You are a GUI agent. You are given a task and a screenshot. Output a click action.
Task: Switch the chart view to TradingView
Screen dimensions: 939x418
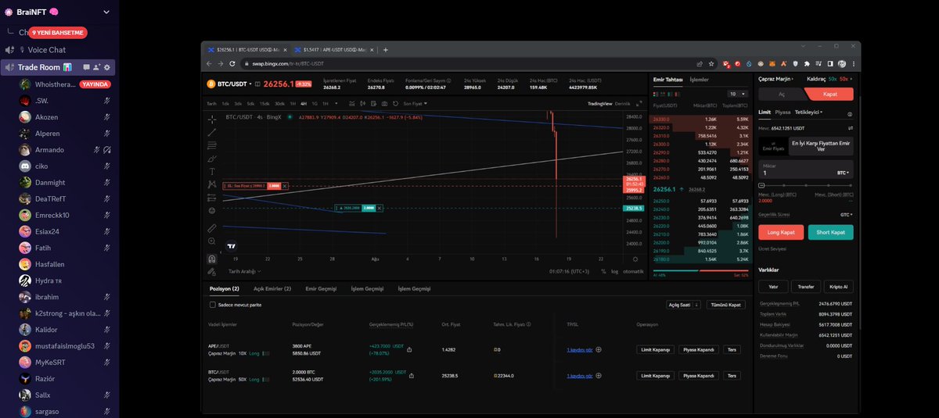tap(600, 103)
